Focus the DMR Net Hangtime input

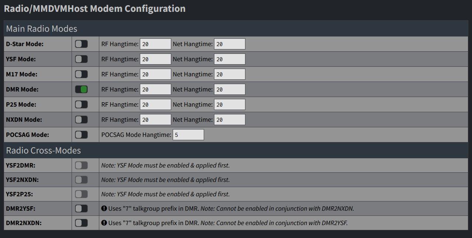point(230,89)
